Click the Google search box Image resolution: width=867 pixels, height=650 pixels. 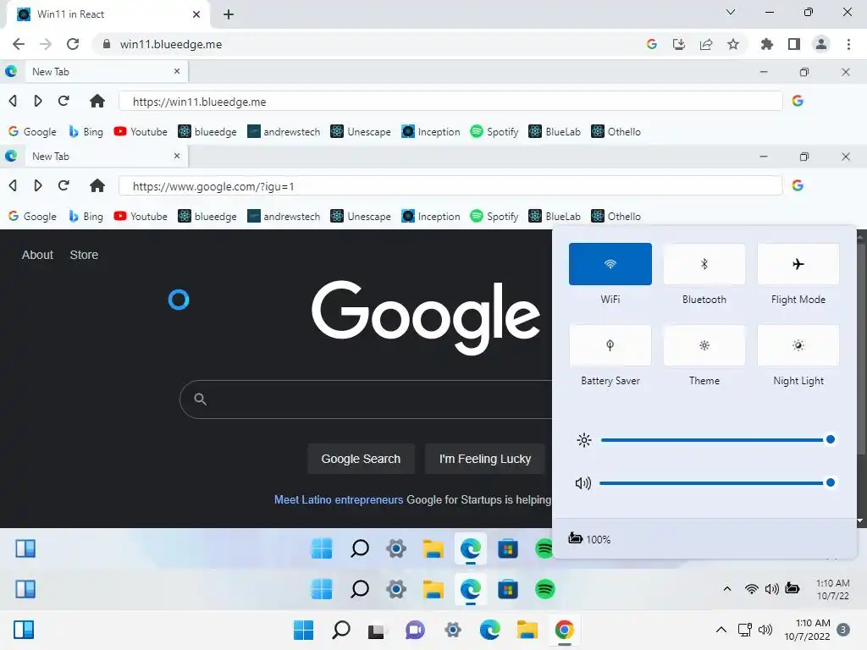(366, 399)
